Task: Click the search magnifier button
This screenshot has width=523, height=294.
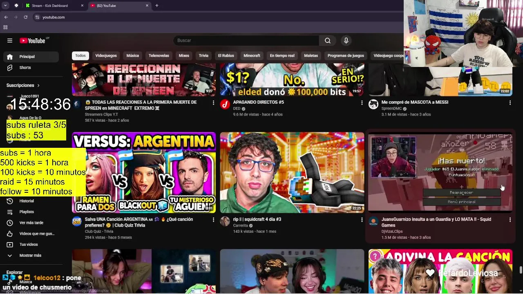Action: tap(328, 40)
